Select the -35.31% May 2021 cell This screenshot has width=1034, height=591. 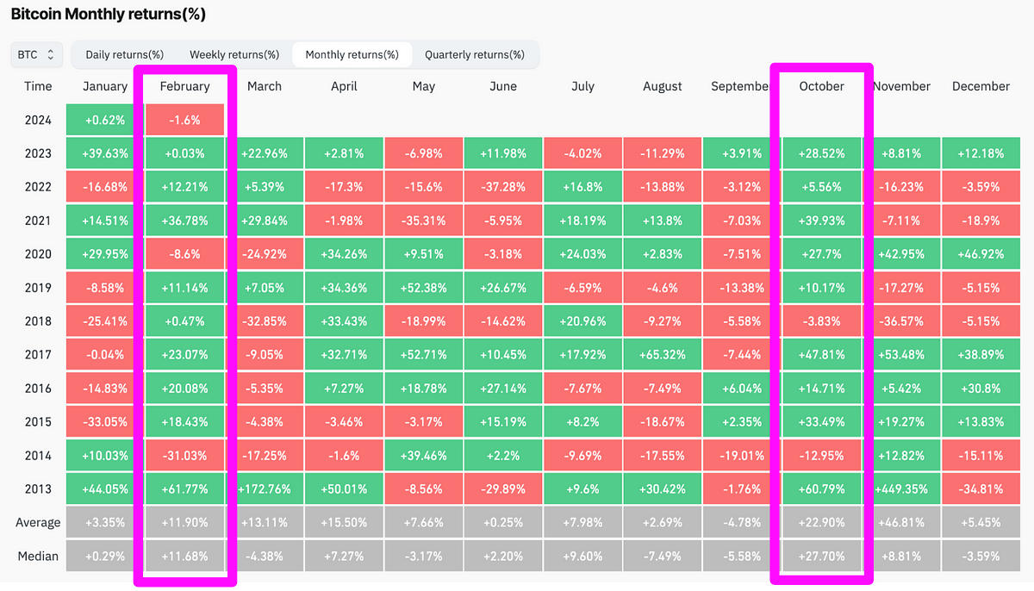coord(423,221)
